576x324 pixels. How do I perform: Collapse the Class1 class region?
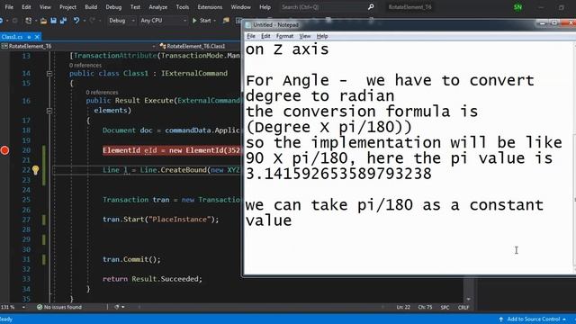coord(49,74)
